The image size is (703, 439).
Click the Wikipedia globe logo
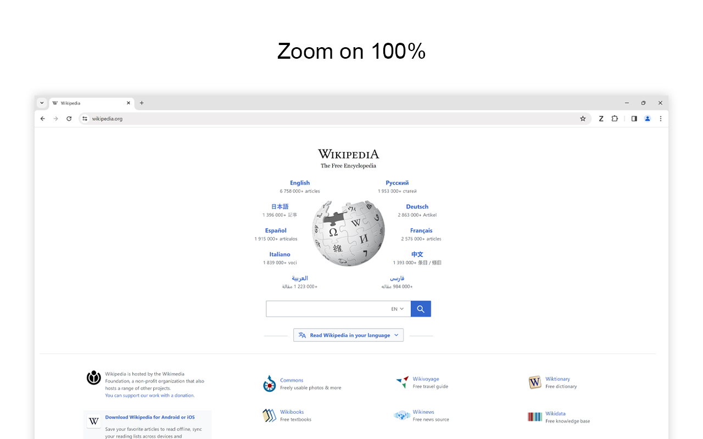pos(348,233)
